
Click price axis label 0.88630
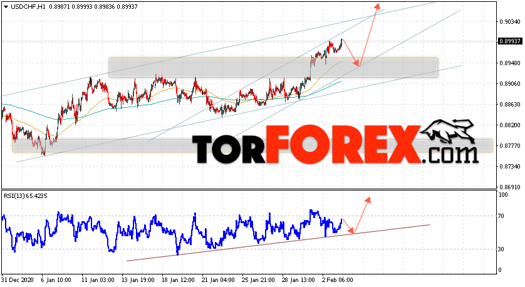(509, 105)
